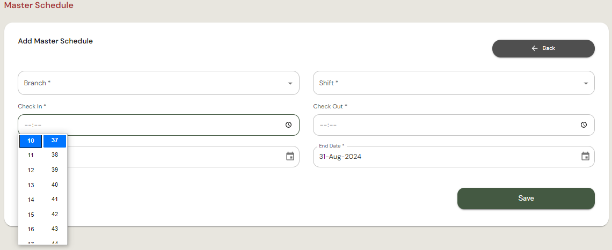Choose minute 40 from the list

tap(55, 185)
